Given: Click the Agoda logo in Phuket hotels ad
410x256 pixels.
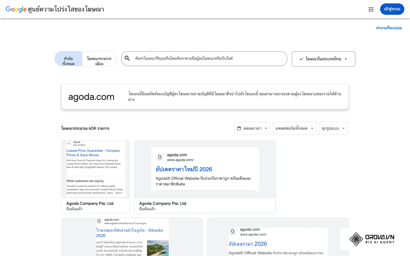Looking at the screenshot, I should coord(99,221).
